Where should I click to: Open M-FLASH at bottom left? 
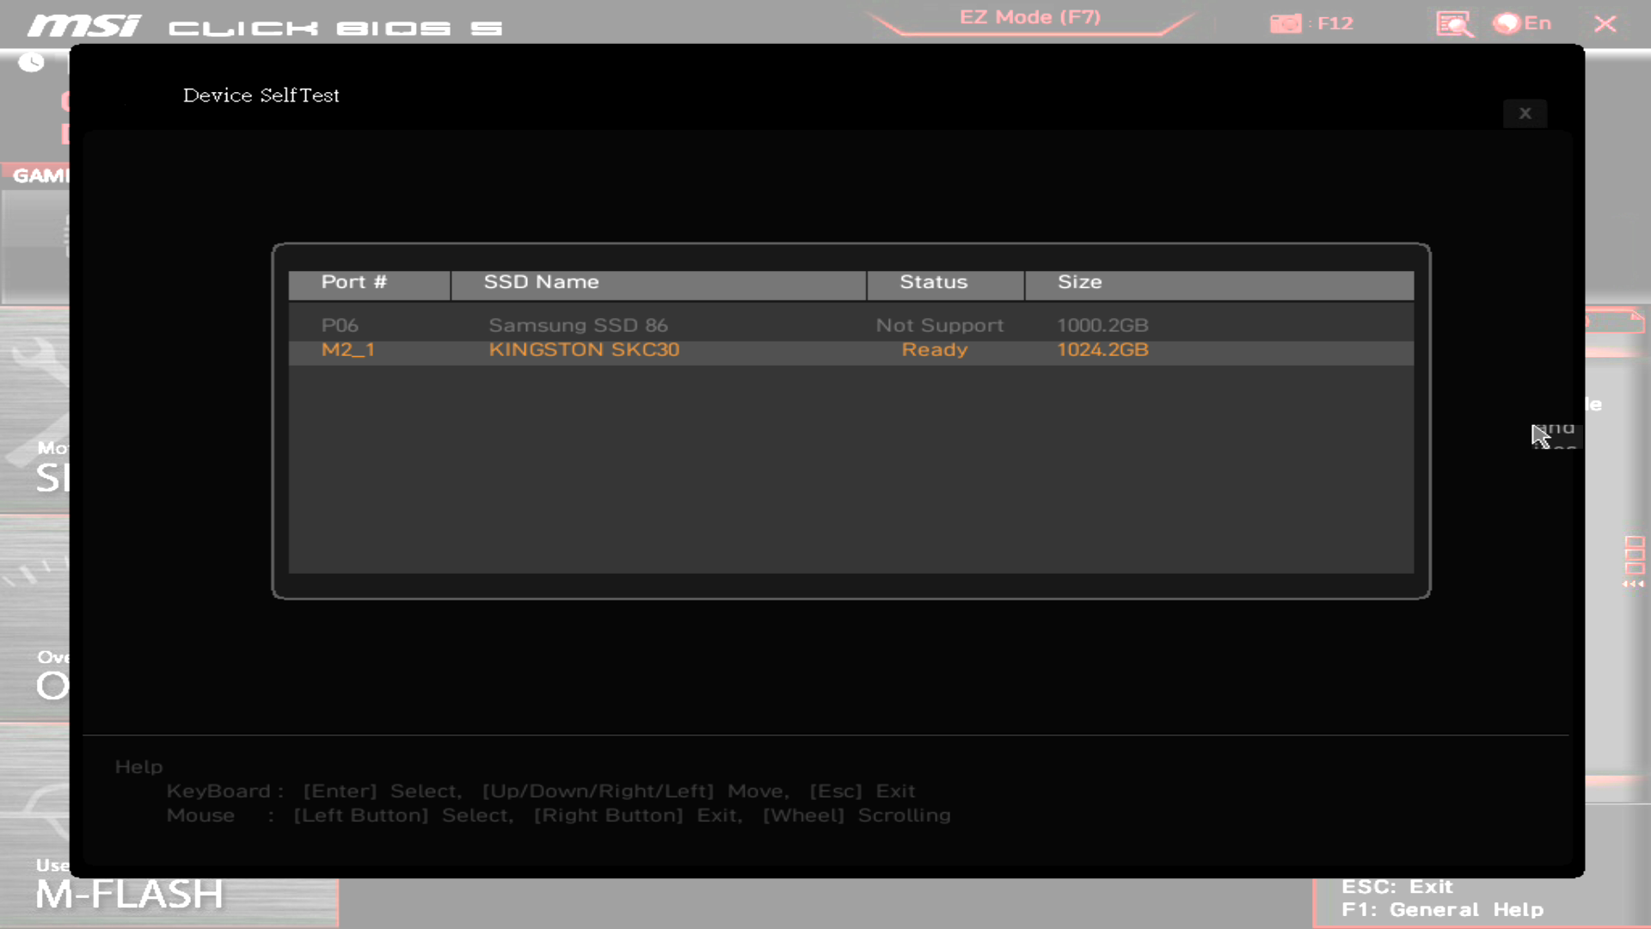[129, 895]
